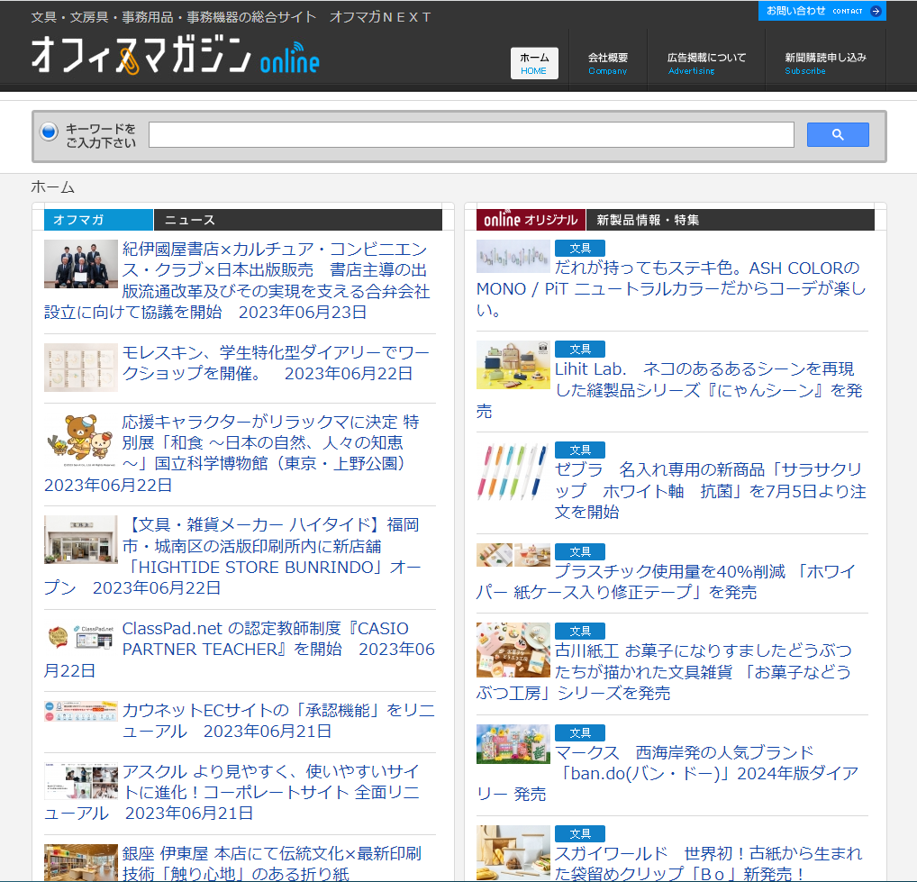Click the HIGHTIDE storefront thumbnail
This screenshot has height=882, width=917.
click(81, 540)
